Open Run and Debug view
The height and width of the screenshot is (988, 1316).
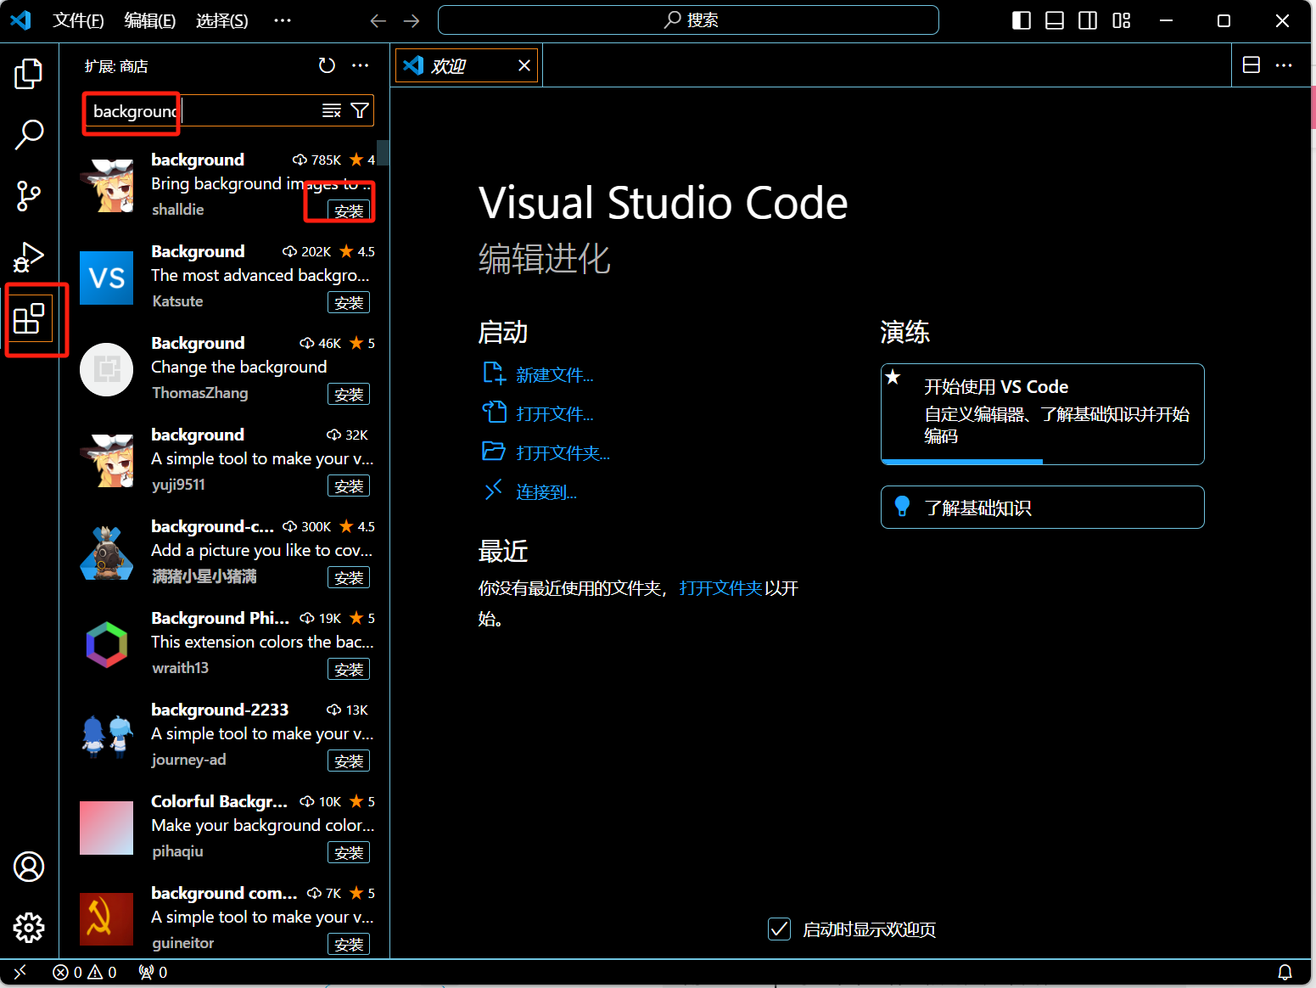(x=29, y=257)
